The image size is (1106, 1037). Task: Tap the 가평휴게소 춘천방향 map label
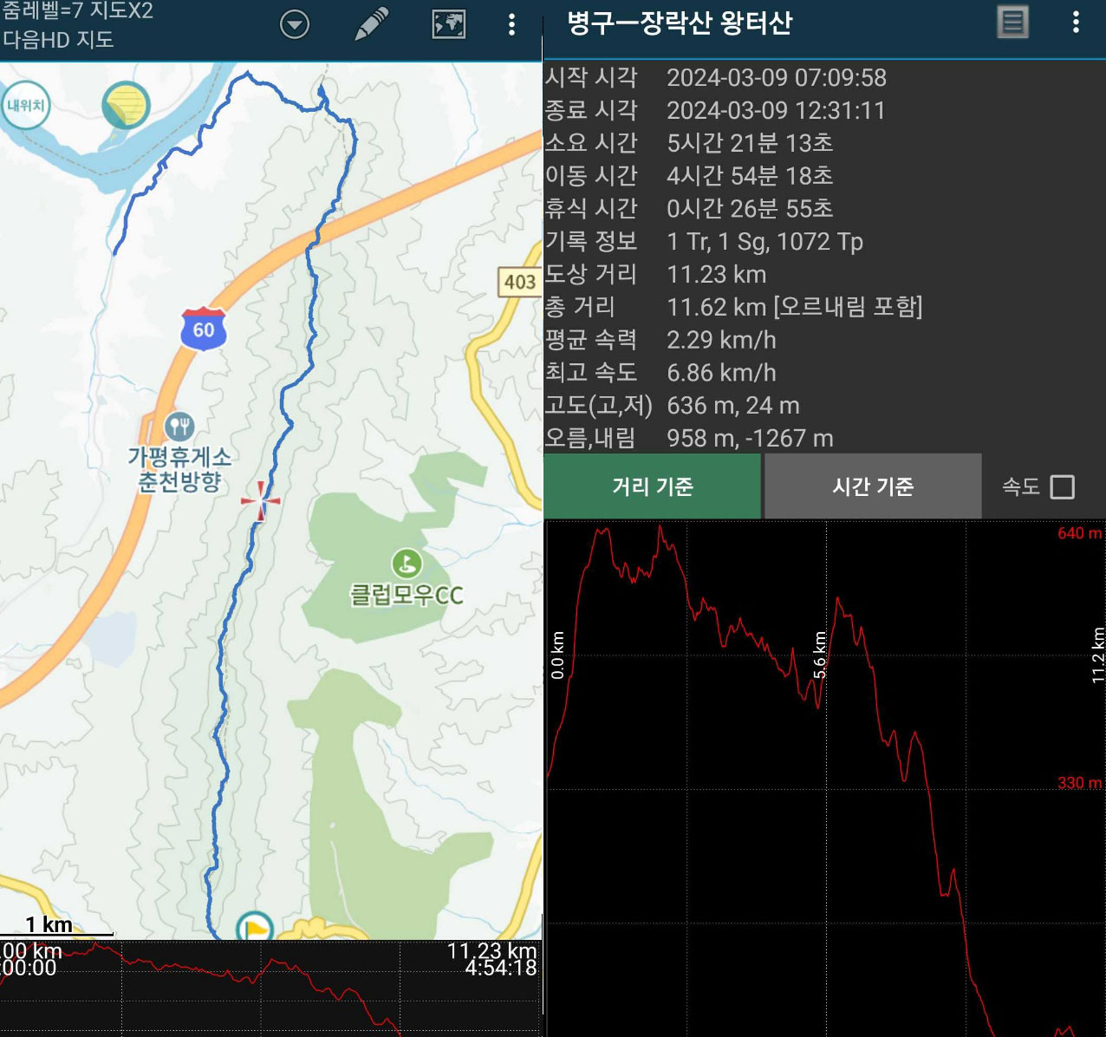point(179,469)
